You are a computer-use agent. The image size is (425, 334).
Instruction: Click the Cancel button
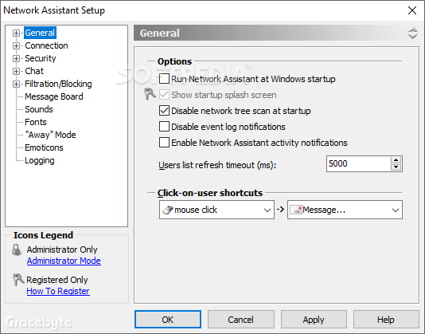(240, 320)
